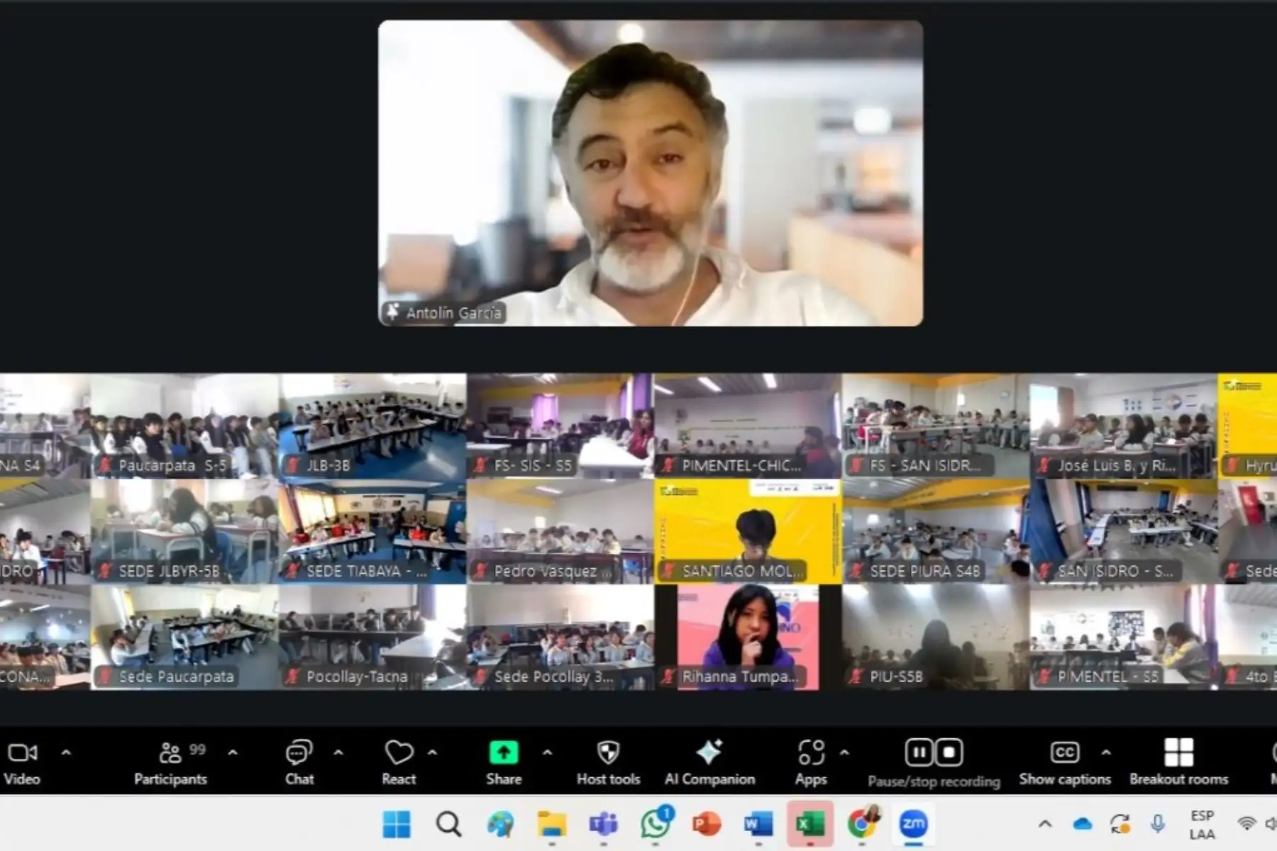Select Antolín García speaker video
The image size is (1277, 851).
pyautogui.click(x=651, y=173)
